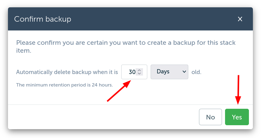The width and height of the screenshot is (263, 138).
Task: Click the "Automatically delete backup when it is" label
Action: pyautogui.click(x=67, y=72)
